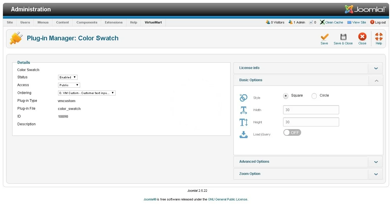Click the View Site link
This screenshot has width=392, height=208.
(359, 22)
